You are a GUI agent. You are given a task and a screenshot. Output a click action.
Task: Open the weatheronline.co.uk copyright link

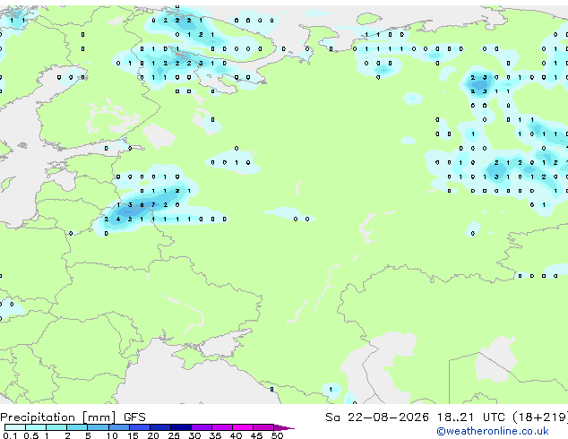(x=492, y=431)
